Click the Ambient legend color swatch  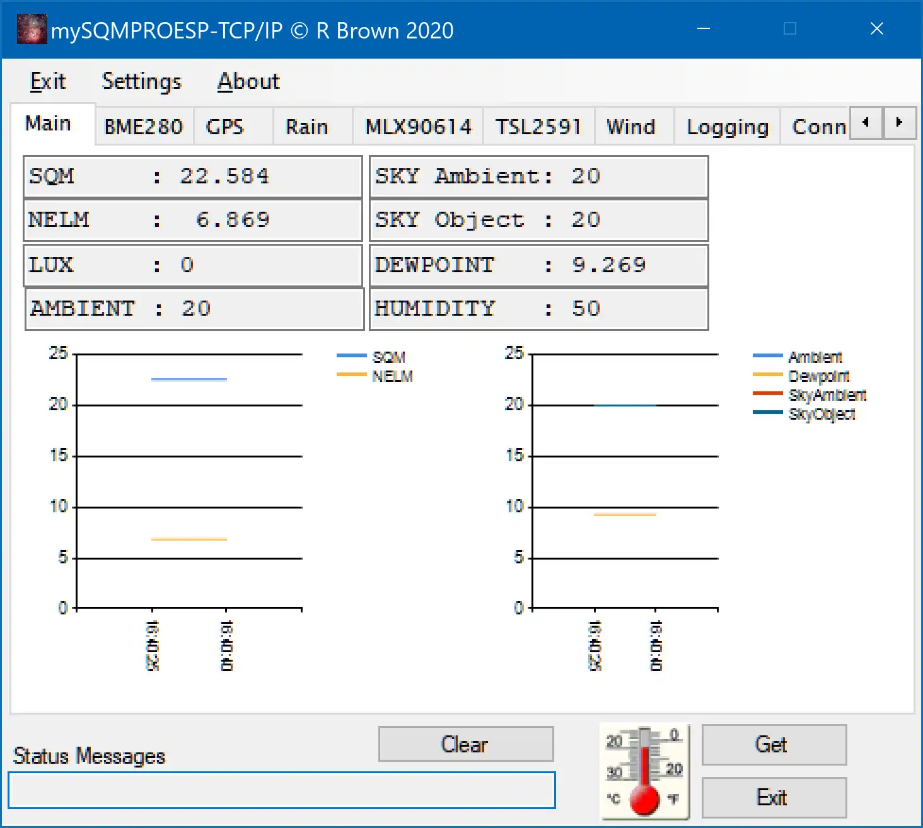[768, 356]
